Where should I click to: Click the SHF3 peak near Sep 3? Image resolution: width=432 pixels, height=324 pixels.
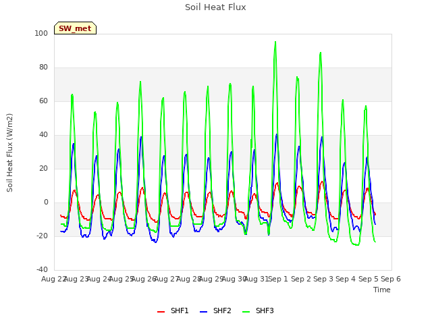click(x=321, y=53)
